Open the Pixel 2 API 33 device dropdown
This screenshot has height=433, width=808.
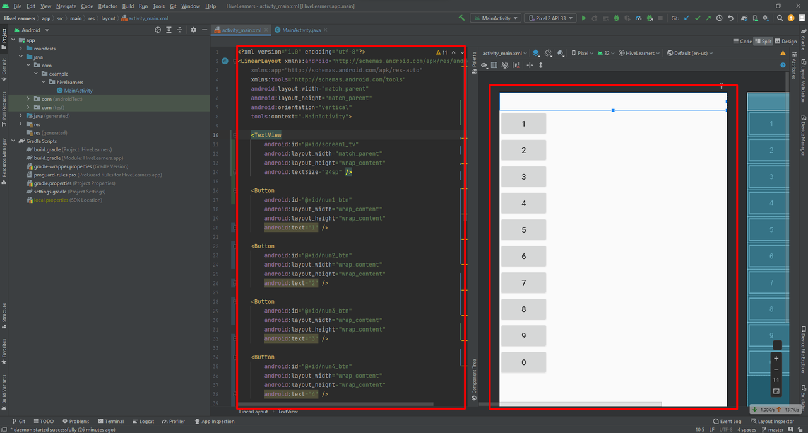[550, 18]
